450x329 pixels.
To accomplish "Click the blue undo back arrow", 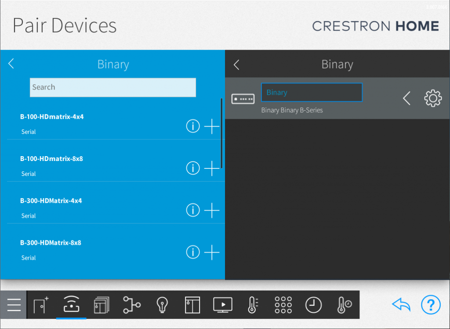I will (401, 304).
